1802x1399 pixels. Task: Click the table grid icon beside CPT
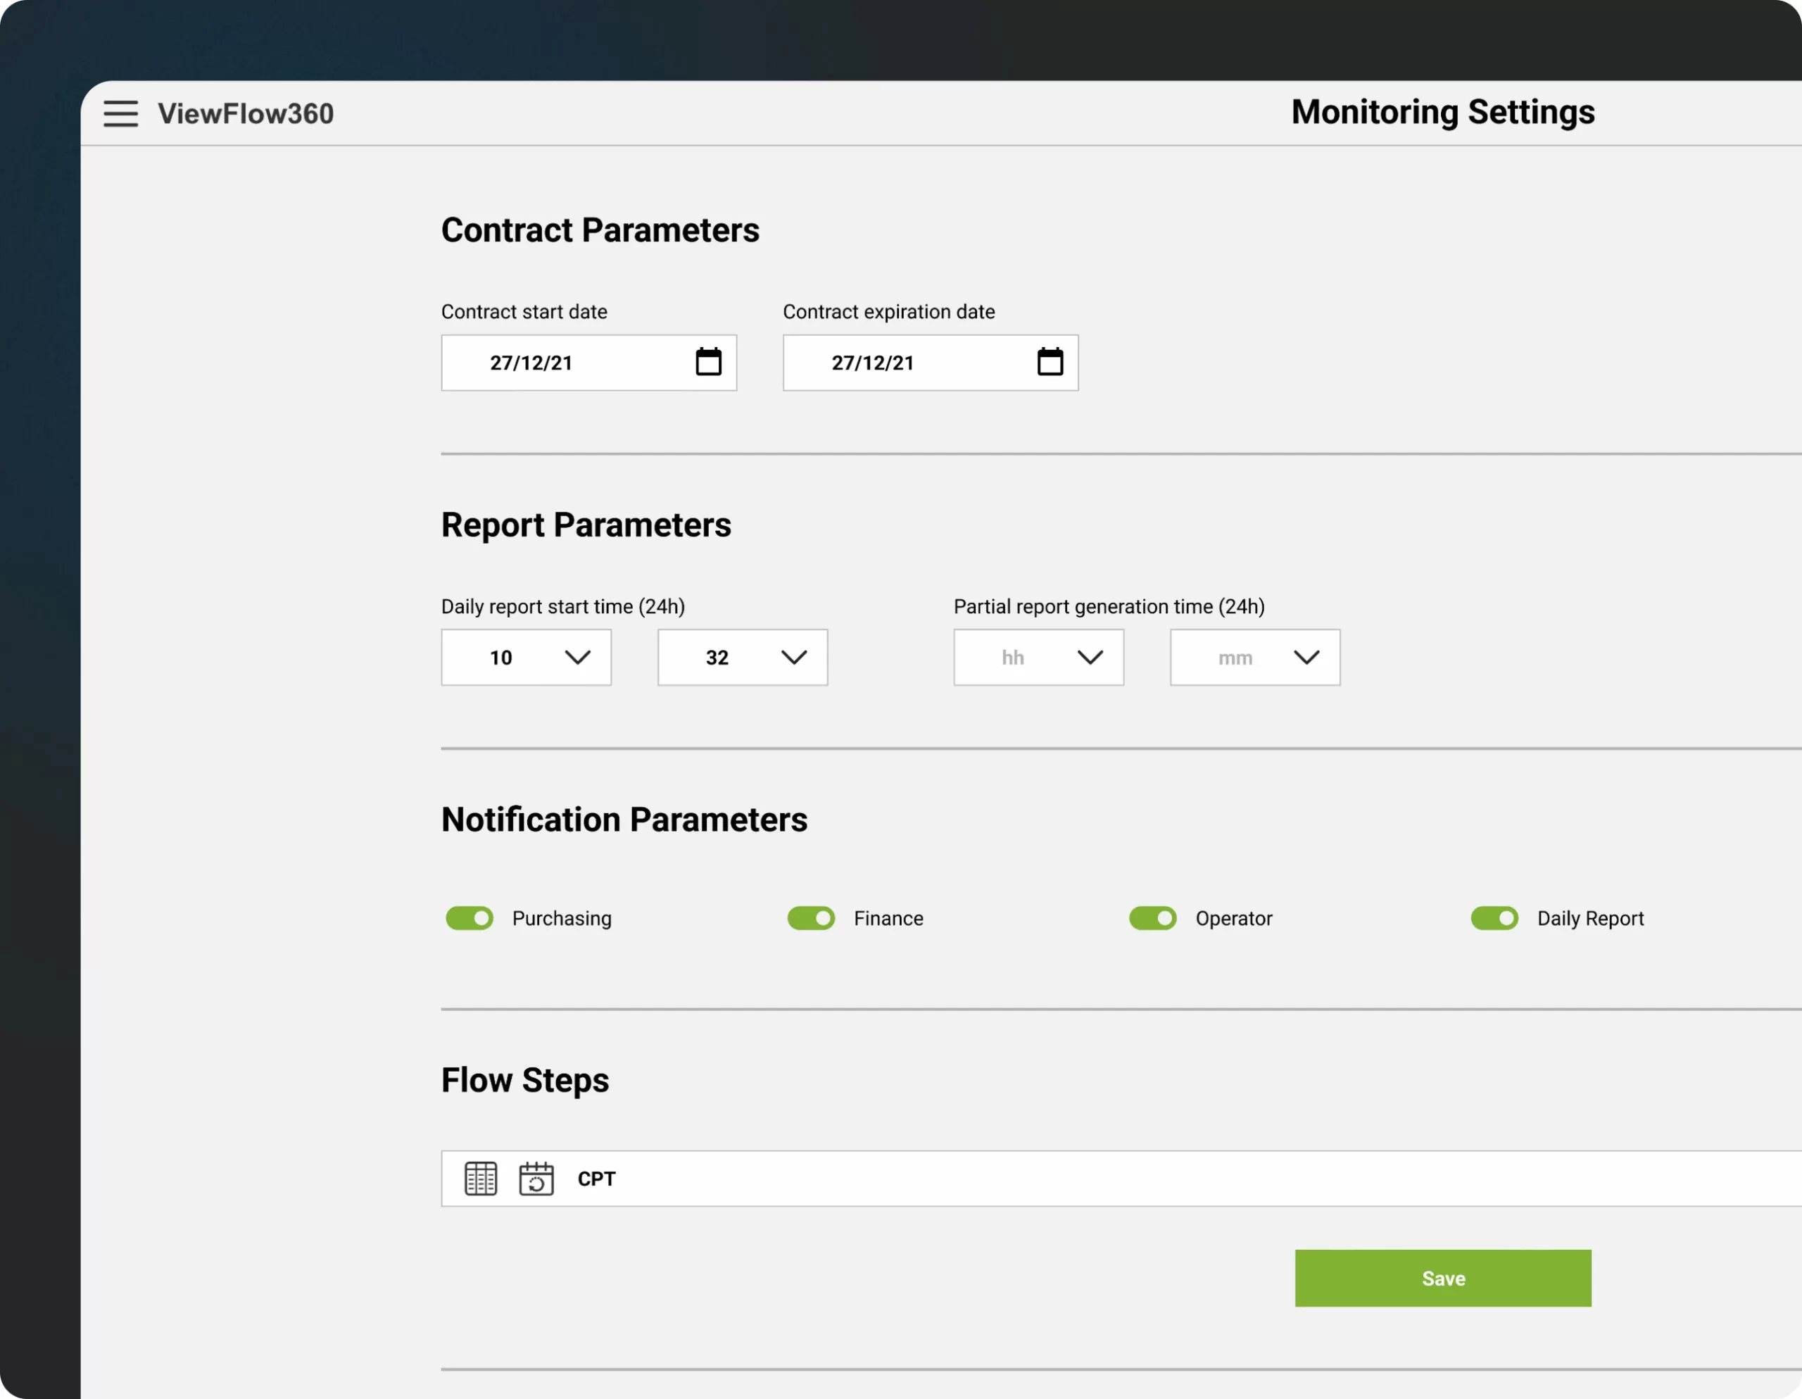tap(480, 1178)
